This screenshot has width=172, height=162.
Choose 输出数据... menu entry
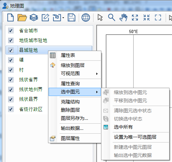click(x=75, y=128)
